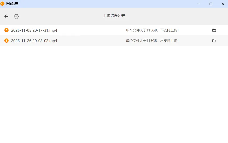Click warning icon beside 2025-11-05 file
228x143 pixels.
click(6, 30)
